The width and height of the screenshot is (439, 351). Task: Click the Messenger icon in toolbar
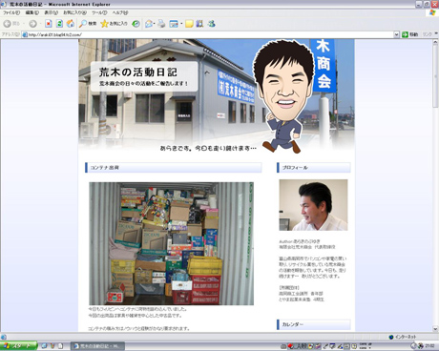click(x=212, y=24)
